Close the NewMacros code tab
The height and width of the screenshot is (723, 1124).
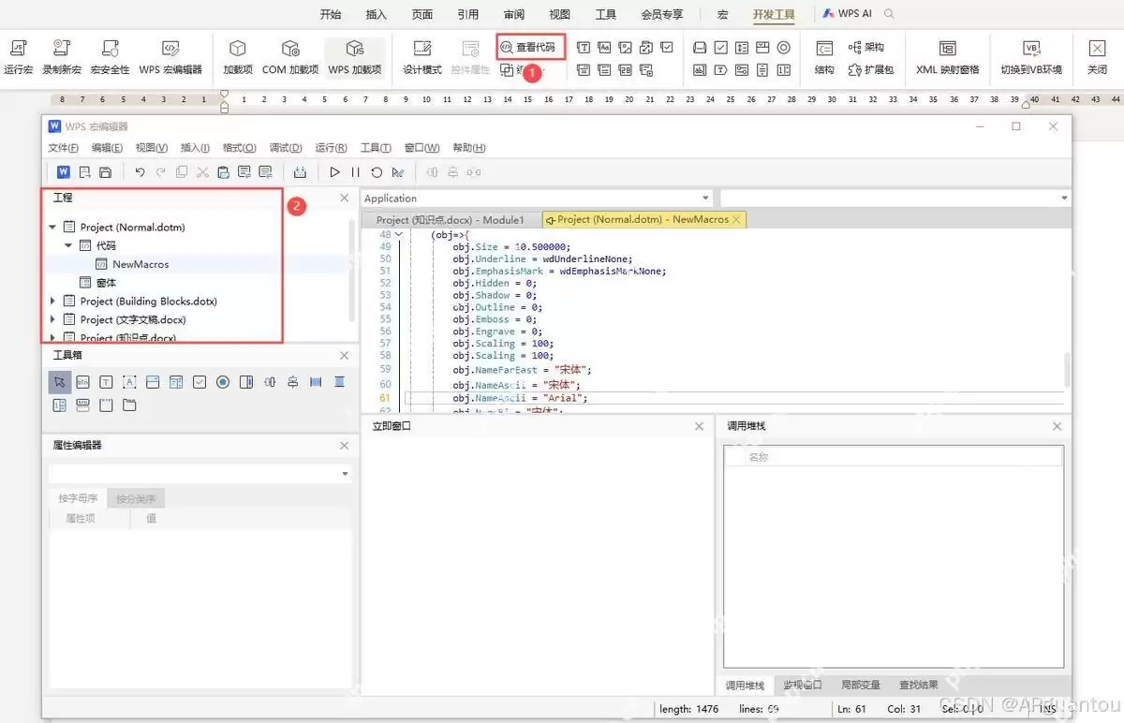736,219
